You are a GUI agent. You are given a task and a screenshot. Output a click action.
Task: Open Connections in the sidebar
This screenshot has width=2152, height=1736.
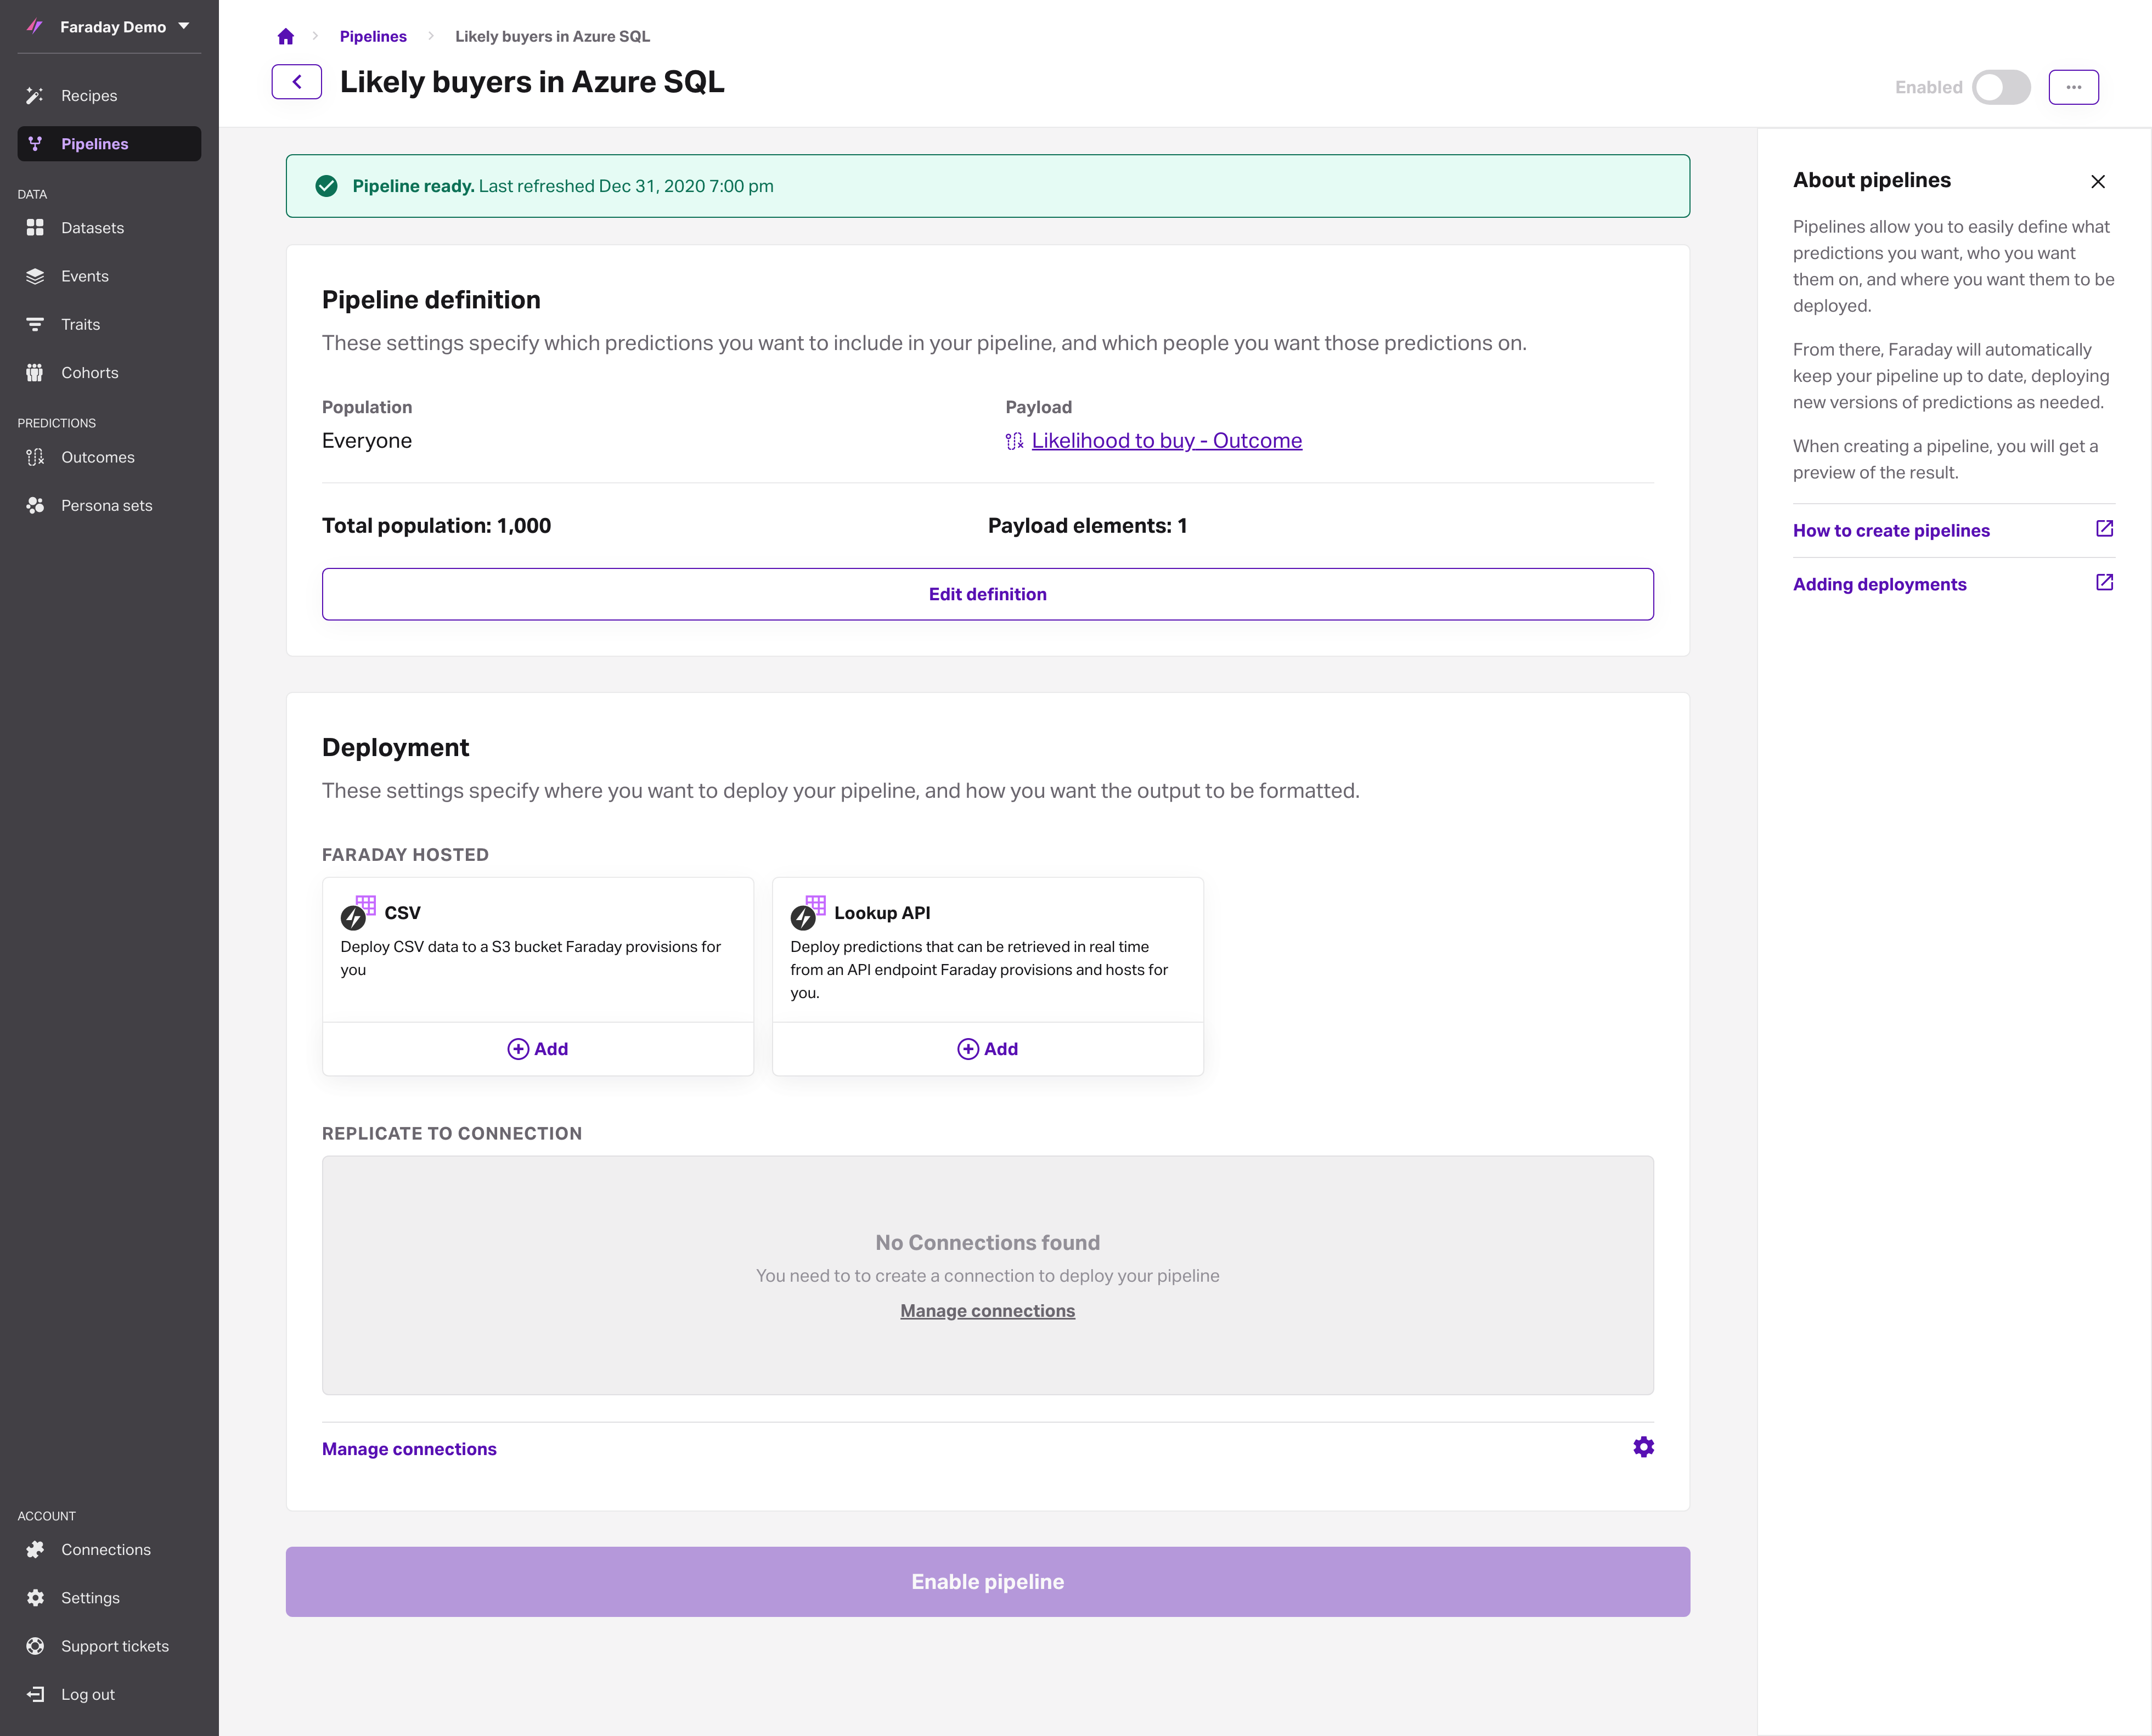(109, 1550)
